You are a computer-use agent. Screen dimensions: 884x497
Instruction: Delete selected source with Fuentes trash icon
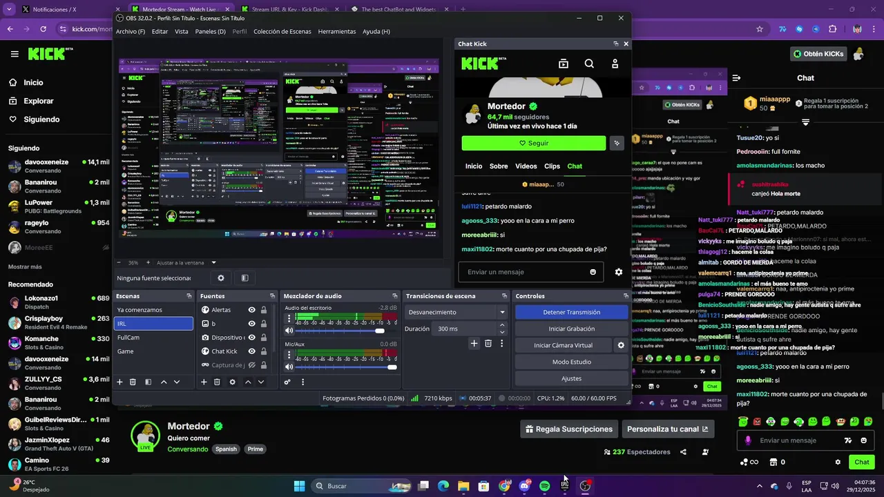pyautogui.click(x=217, y=382)
